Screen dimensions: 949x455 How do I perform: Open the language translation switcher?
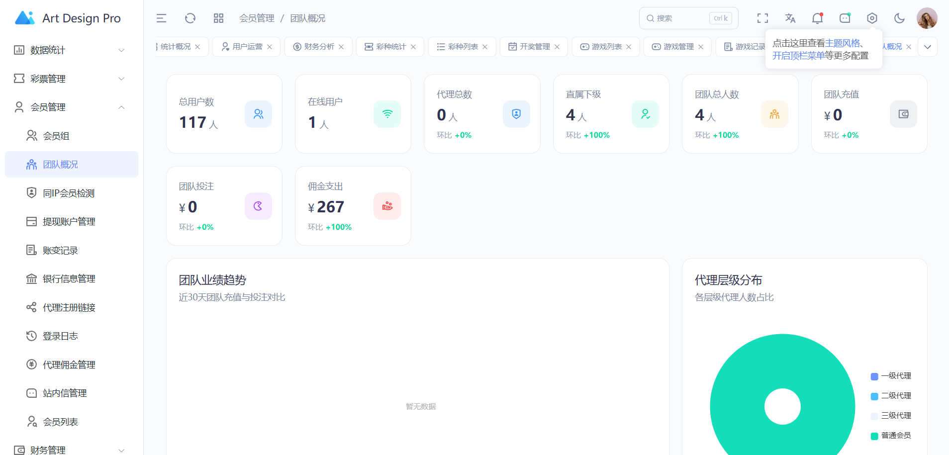click(x=790, y=18)
